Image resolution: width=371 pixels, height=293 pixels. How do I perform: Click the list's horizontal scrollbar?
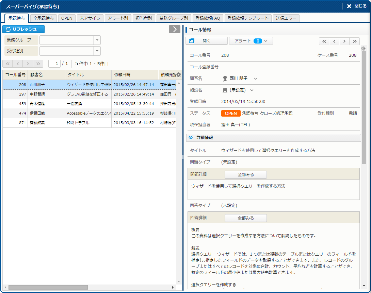(48, 287)
